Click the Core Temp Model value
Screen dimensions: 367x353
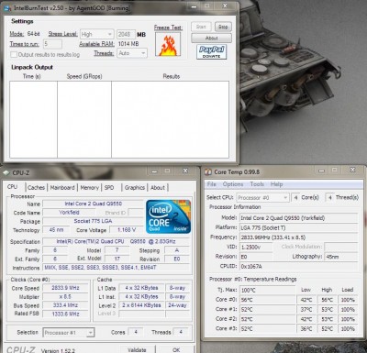pos(298,218)
